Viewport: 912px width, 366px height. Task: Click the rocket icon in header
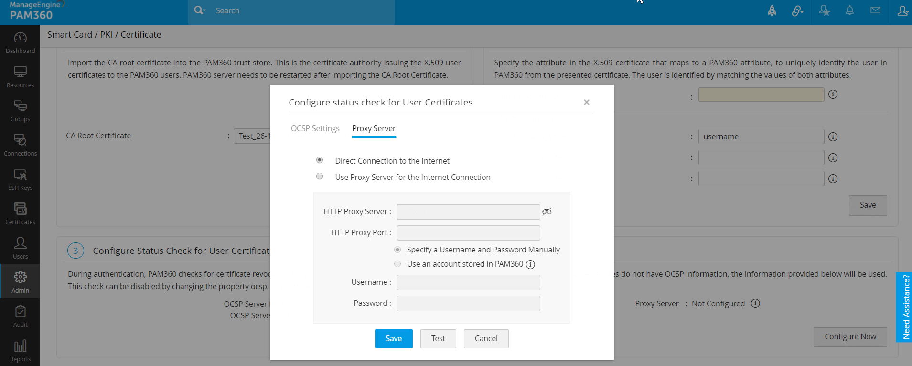click(772, 10)
